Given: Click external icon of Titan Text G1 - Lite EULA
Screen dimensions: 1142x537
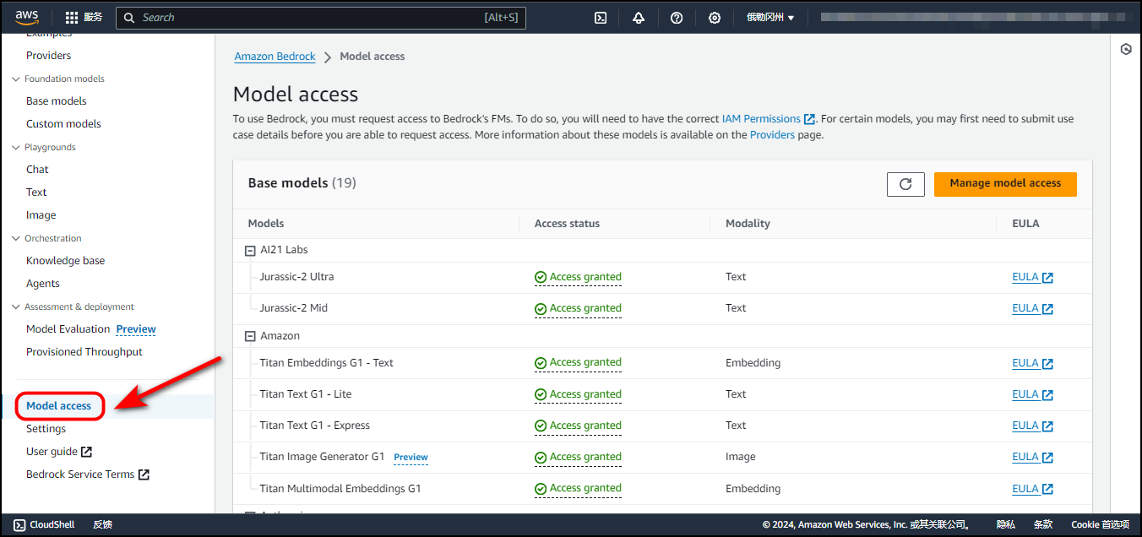Looking at the screenshot, I should [1047, 395].
